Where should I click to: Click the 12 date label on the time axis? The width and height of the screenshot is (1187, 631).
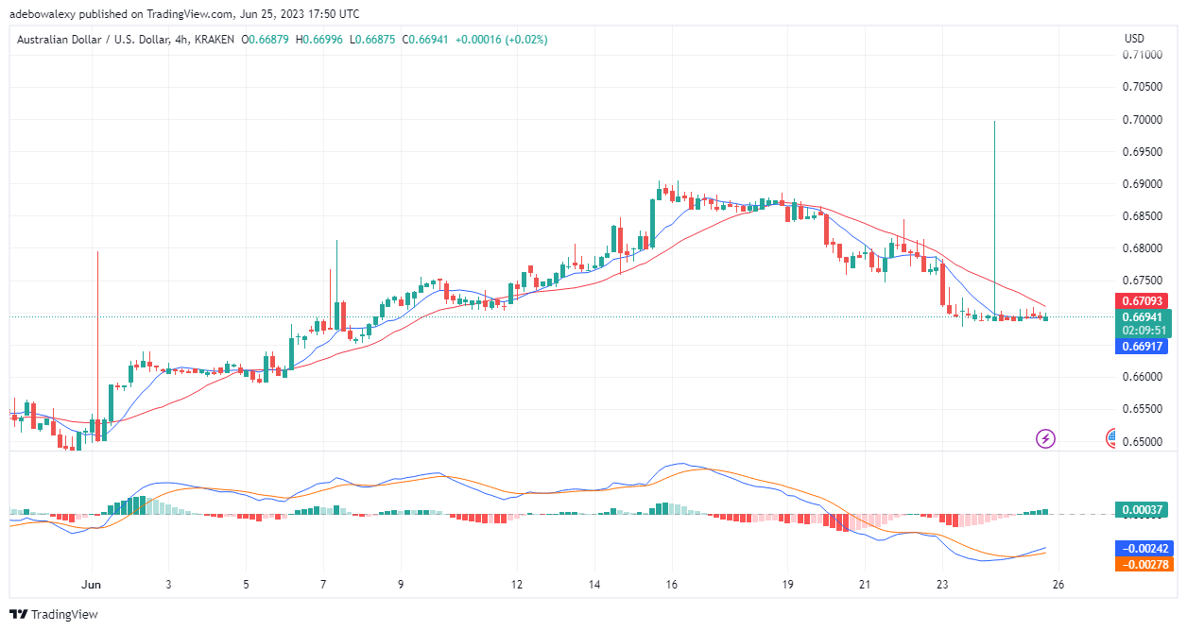coord(517,584)
